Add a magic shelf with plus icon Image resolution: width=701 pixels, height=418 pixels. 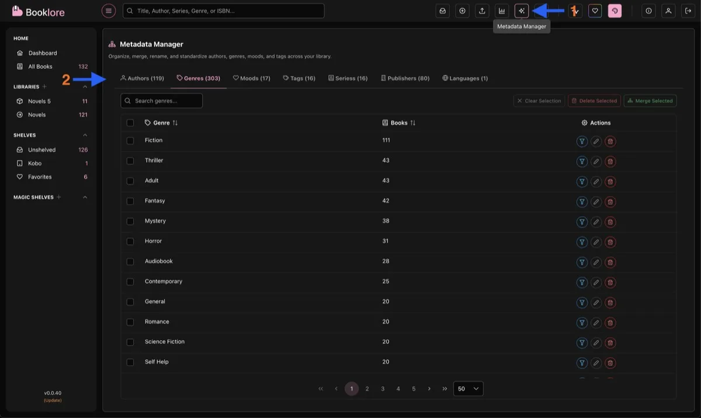point(59,197)
